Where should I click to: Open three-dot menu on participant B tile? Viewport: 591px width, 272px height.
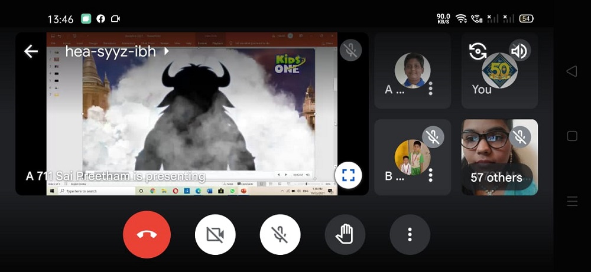click(x=430, y=175)
